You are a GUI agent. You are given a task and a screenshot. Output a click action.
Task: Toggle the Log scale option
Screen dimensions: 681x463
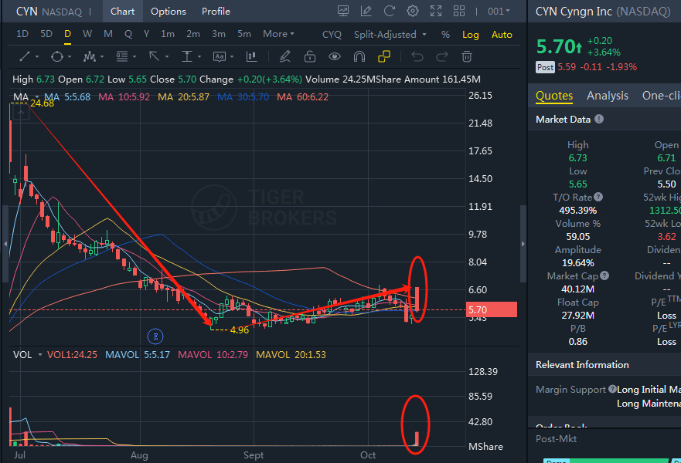click(x=470, y=35)
